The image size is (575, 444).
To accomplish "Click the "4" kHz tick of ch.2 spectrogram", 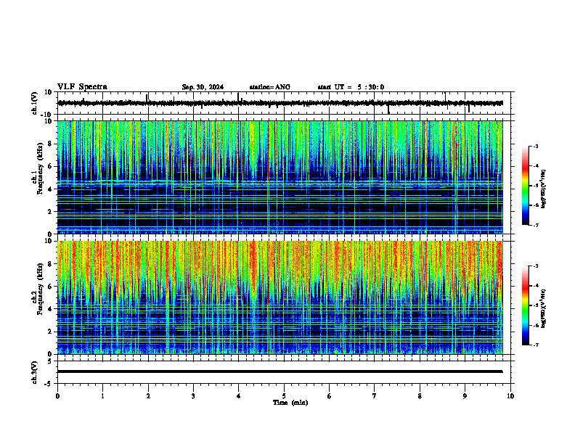I will pyautogui.click(x=51, y=309).
